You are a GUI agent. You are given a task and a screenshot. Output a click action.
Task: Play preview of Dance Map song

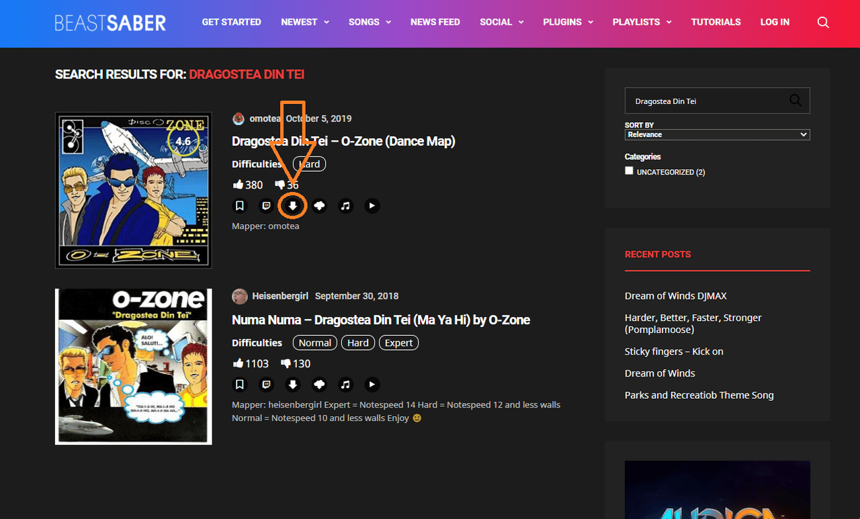372,206
